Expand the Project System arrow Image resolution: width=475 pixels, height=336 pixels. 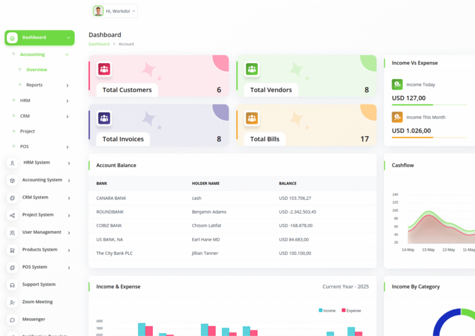pos(69,215)
